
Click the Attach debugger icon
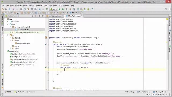click(x=66, y=9)
